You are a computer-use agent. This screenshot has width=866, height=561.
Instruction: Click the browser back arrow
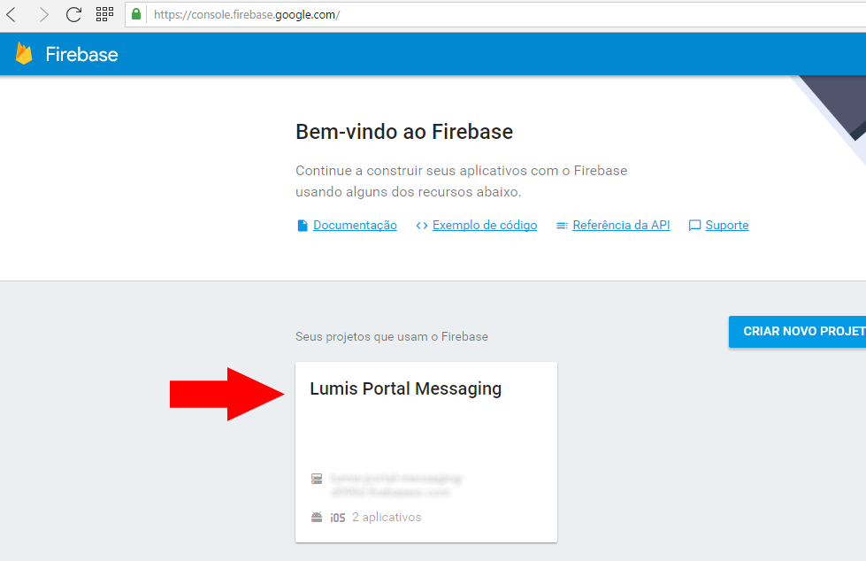11,14
